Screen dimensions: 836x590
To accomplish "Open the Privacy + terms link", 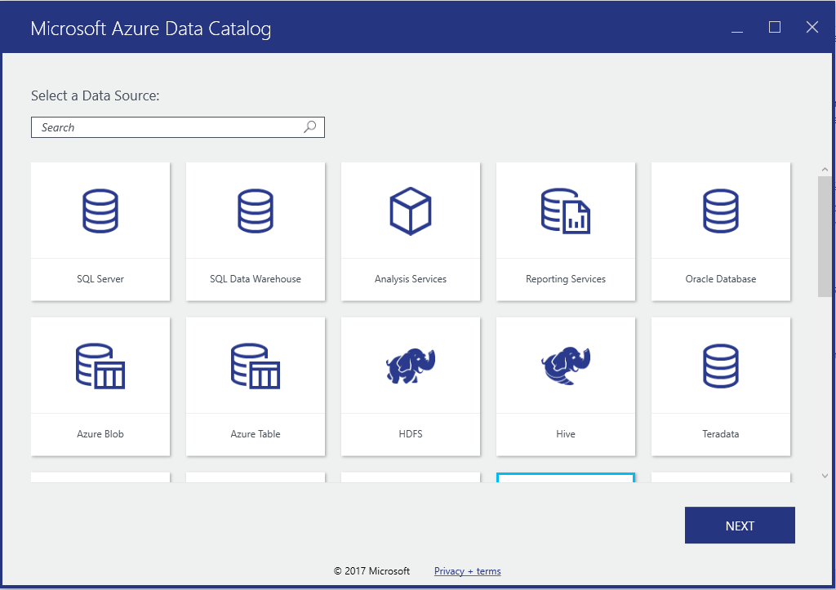I will tap(467, 571).
